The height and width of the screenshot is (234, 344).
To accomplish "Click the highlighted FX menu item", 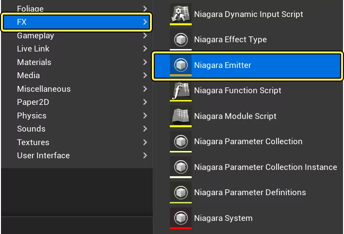I will [77, 22].
